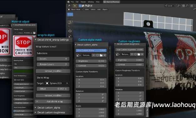Open the viewport View menu
196x118 pixels.
87,9
